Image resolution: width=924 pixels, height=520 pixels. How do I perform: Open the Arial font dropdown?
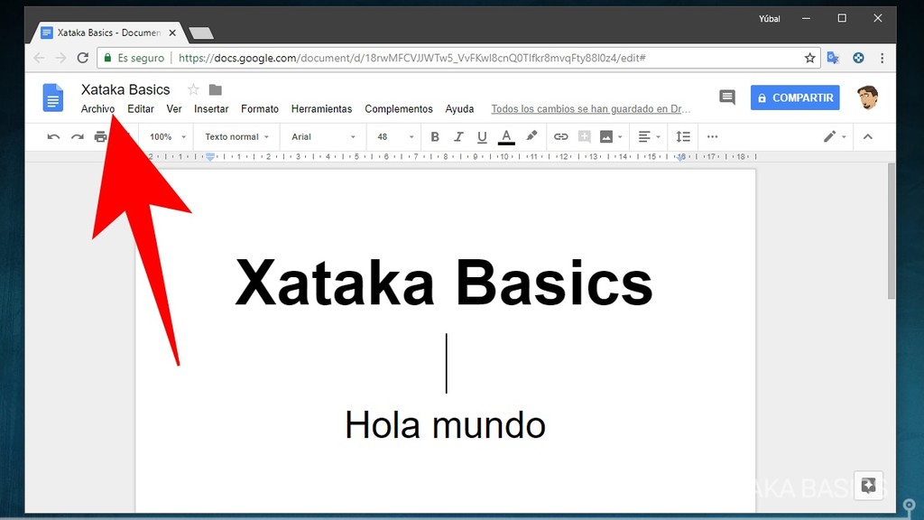[x=324, y=137]
